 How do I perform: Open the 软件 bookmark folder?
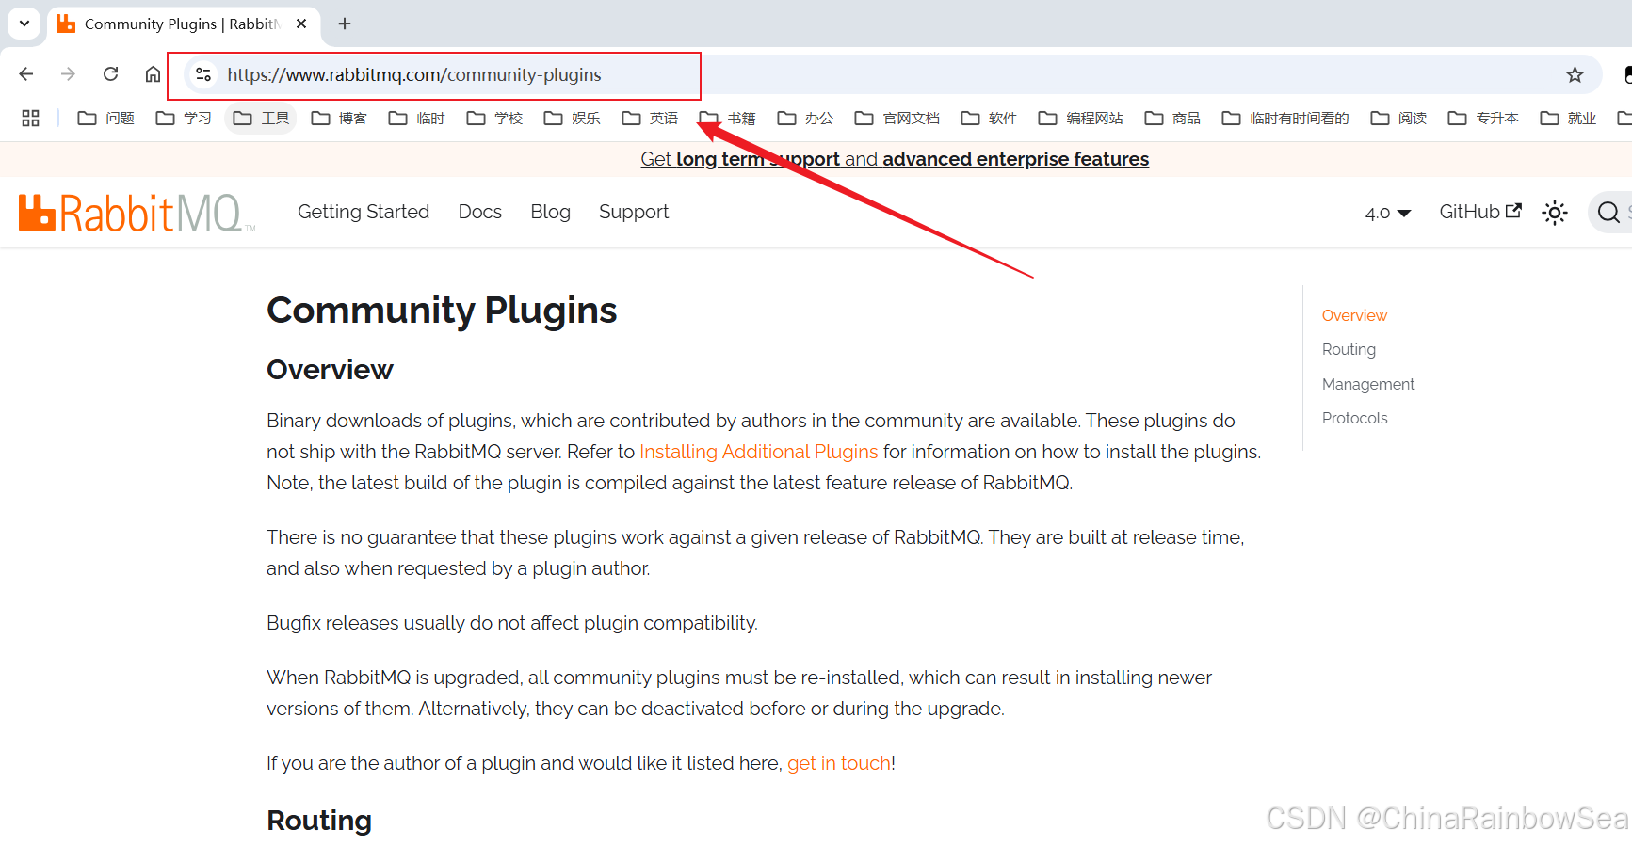[x=989, y=118]
